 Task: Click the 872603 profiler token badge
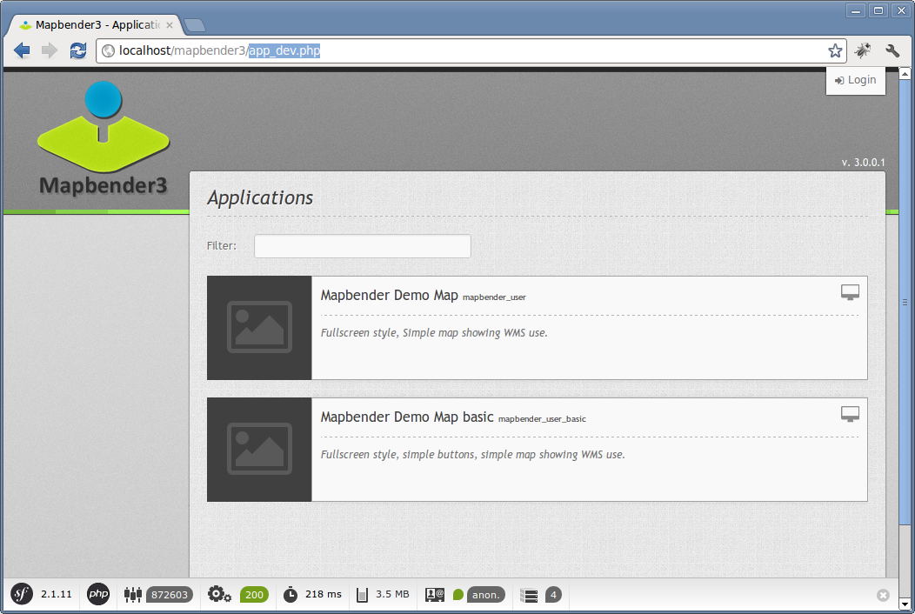(x=170, y=595)
